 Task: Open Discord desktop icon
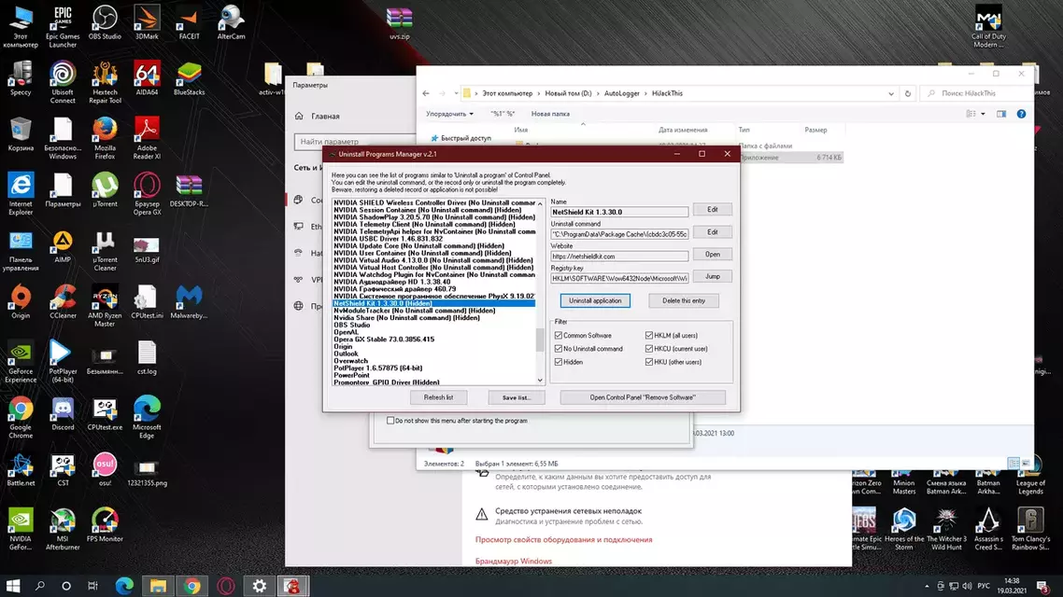point(63,413)
